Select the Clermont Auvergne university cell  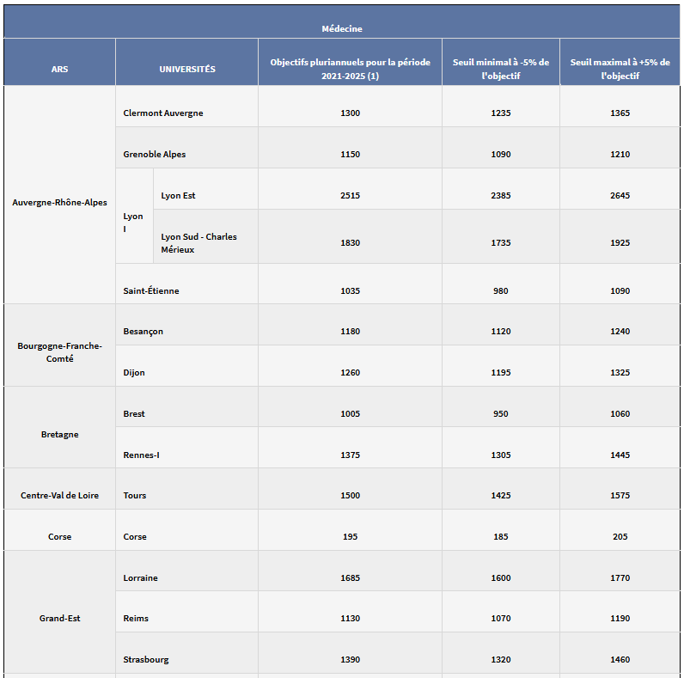coord(163,113)
